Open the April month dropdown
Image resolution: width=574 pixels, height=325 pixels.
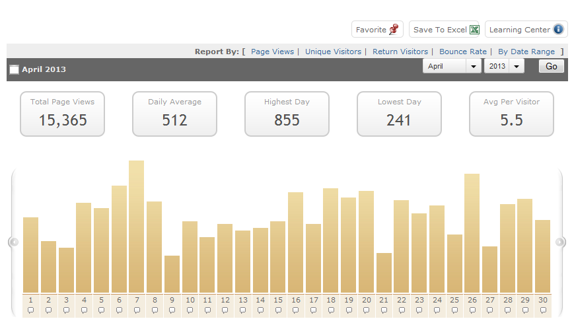point(452,66)
